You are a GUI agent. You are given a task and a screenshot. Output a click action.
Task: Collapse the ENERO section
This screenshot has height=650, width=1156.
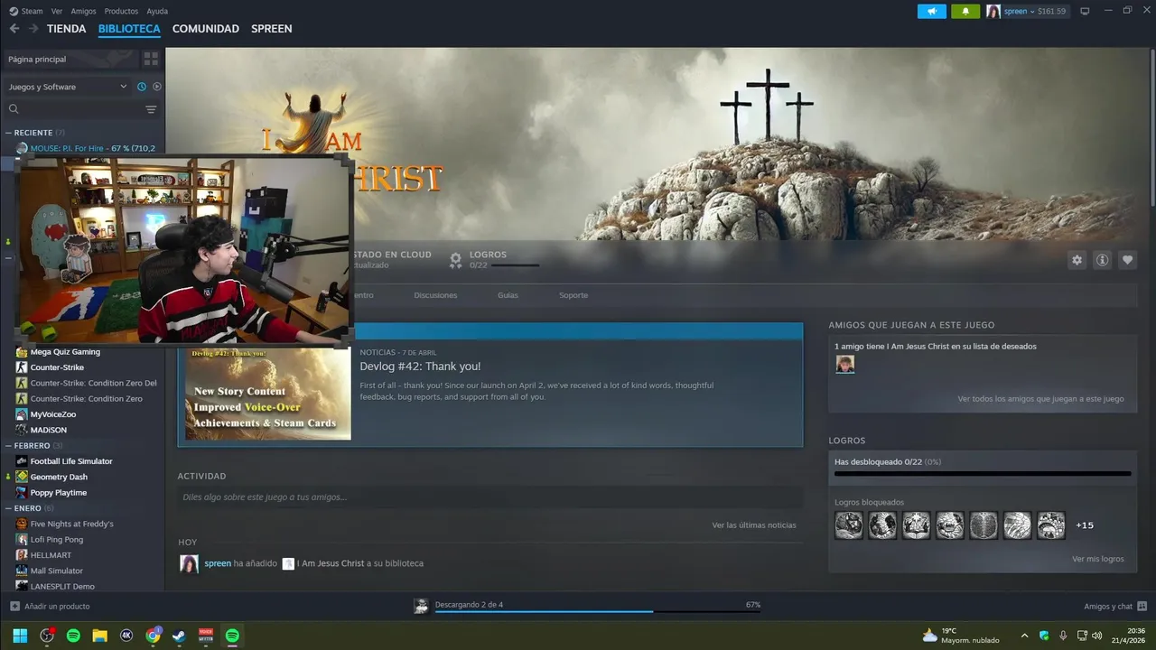9,508
